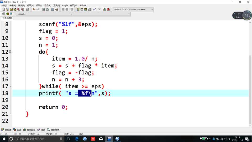Expand the (globals) class dropdown
This screenshot has height=142, width=252.
tap(44, 14)
